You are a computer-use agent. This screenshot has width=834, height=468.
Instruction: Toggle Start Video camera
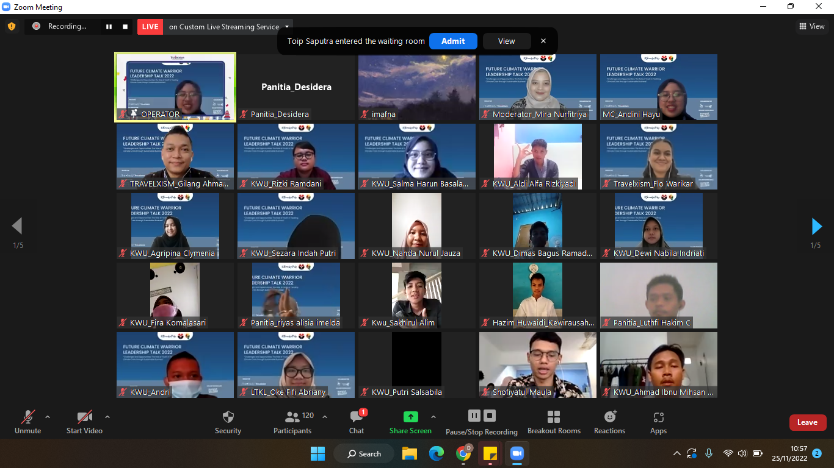pyautogui.click(x=84, y=417)
